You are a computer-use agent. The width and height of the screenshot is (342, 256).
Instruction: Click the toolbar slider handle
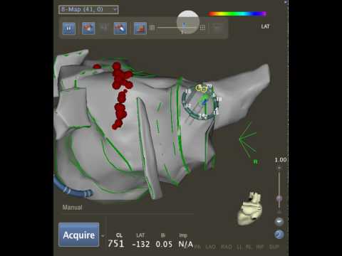tap(184, 25)
